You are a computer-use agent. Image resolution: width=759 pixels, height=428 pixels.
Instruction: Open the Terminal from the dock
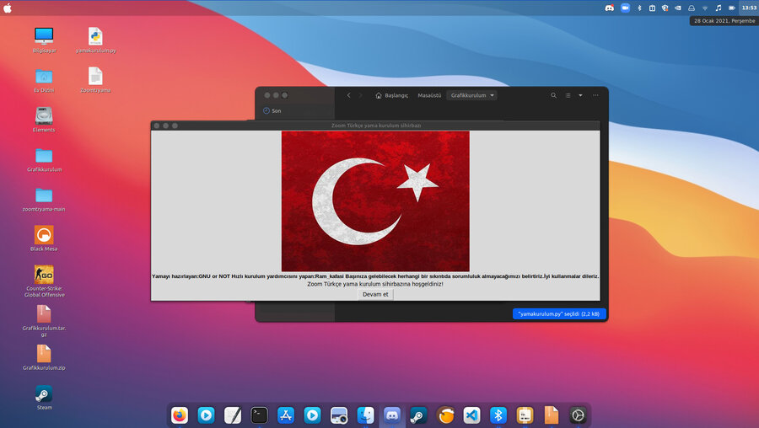(259, 415)
